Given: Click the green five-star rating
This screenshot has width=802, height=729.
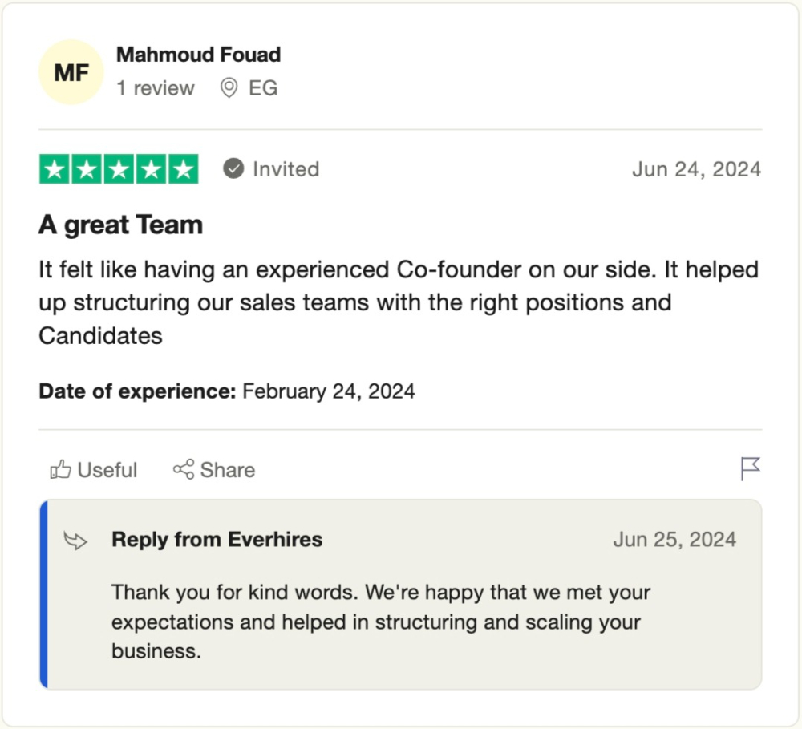Looking at the screenshot, I should tap(118, 169).
